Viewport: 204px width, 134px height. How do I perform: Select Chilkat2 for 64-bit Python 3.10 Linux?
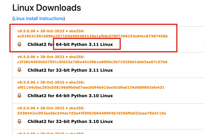pos(70,96)
